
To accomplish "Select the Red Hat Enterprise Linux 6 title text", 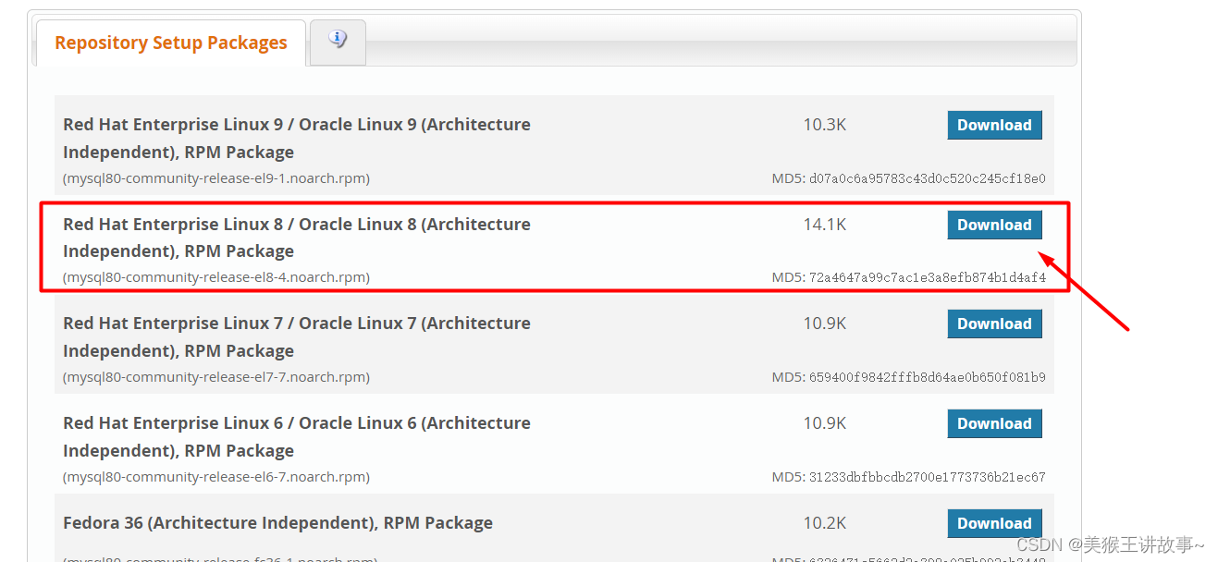I will [297, 436].
